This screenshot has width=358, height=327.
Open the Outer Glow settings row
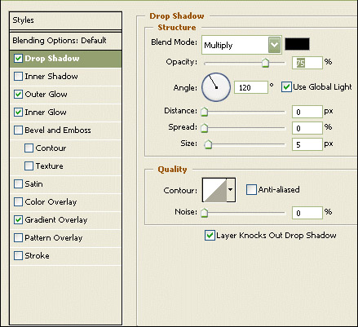65,95
